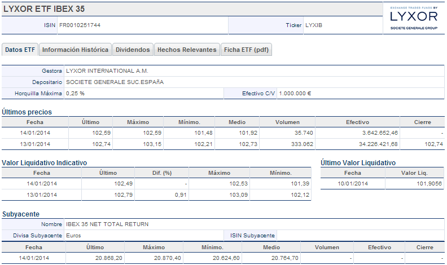Click indicative maximum 102,53
This screenshot has height=265, width=447.
tap(239, 184)
